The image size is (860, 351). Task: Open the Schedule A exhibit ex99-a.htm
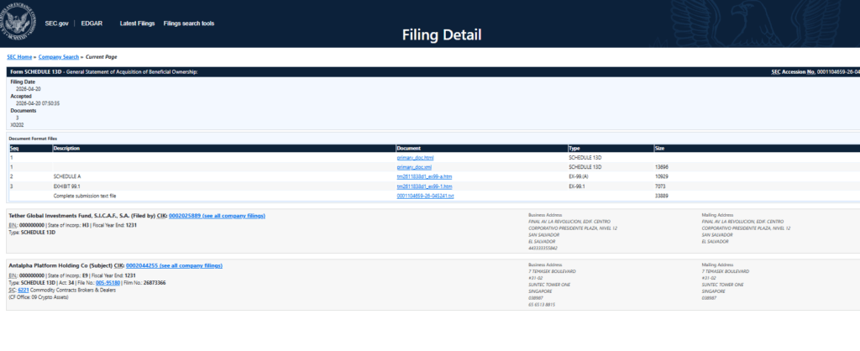(x=424, y=176)
